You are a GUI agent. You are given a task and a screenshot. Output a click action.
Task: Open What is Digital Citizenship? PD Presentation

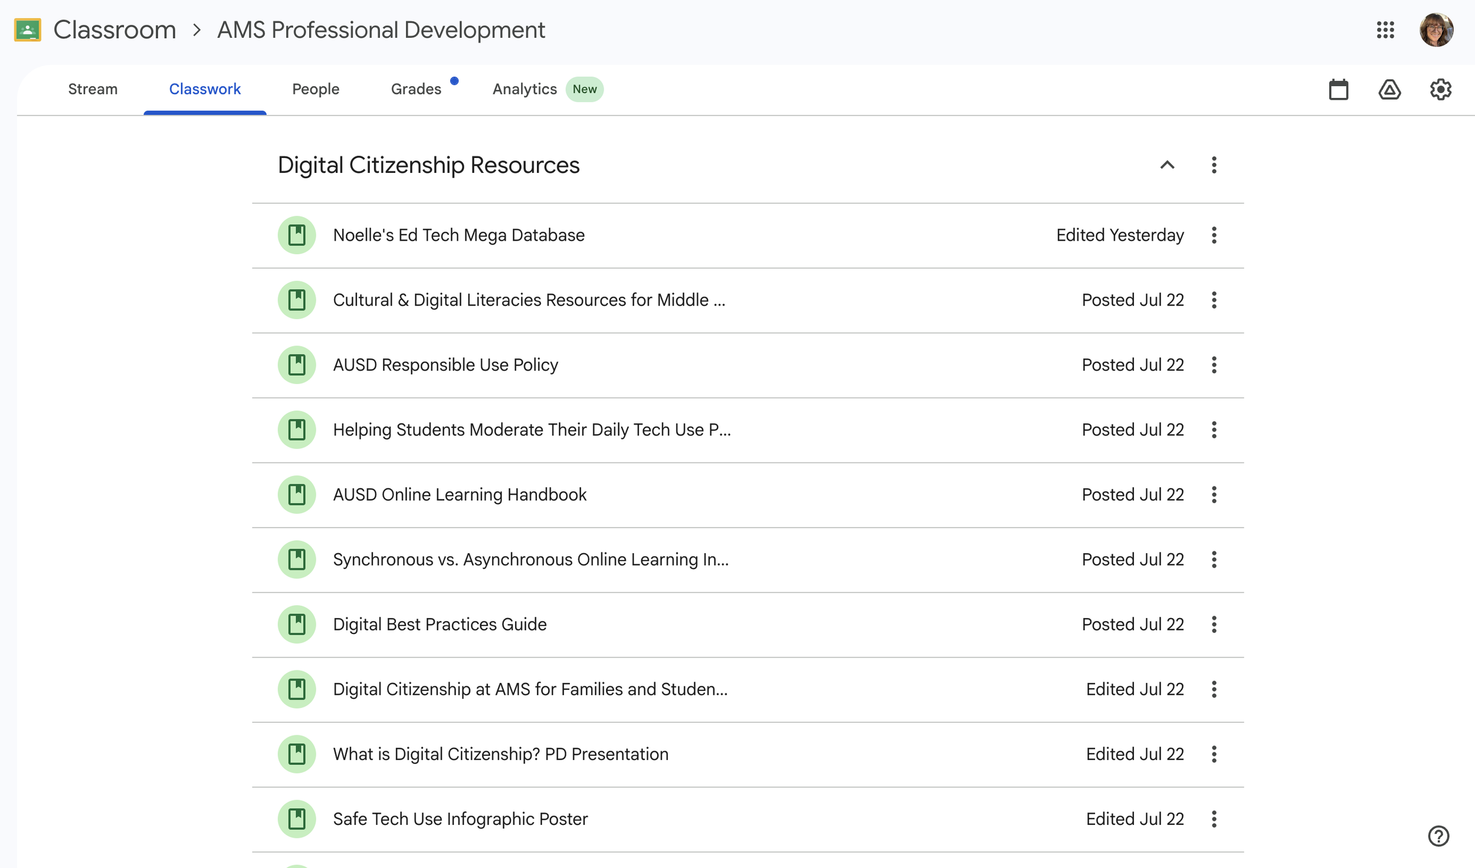500,754
